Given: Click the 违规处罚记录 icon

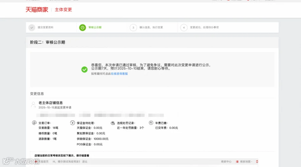Looking at the screenshot, I should coord(113,123).
